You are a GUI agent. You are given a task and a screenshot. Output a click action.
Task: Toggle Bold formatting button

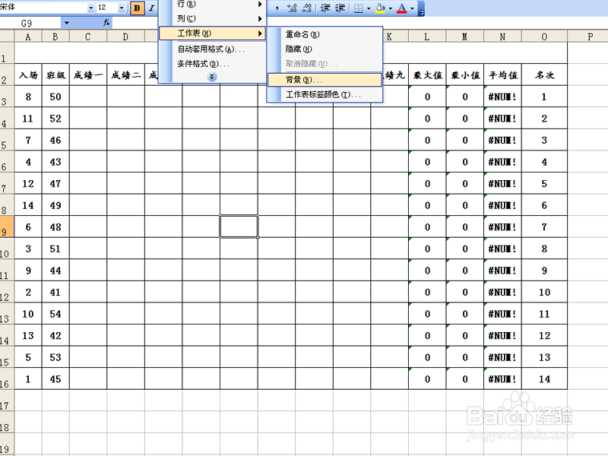coord(137,8)
